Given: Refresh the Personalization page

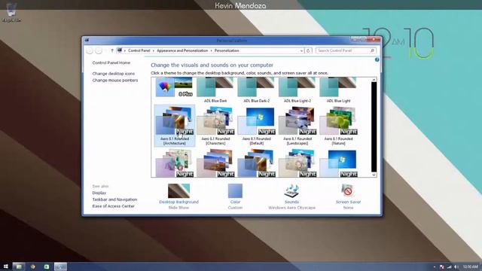Looking at the screenshot, I should 308,50.
